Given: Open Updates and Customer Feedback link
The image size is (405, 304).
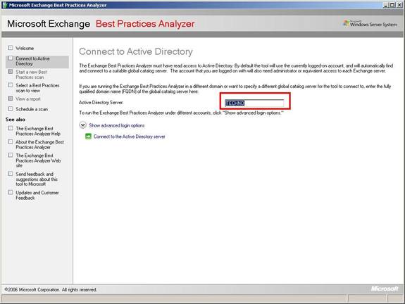Looking at the screenshot, I should tap(37, 195).
